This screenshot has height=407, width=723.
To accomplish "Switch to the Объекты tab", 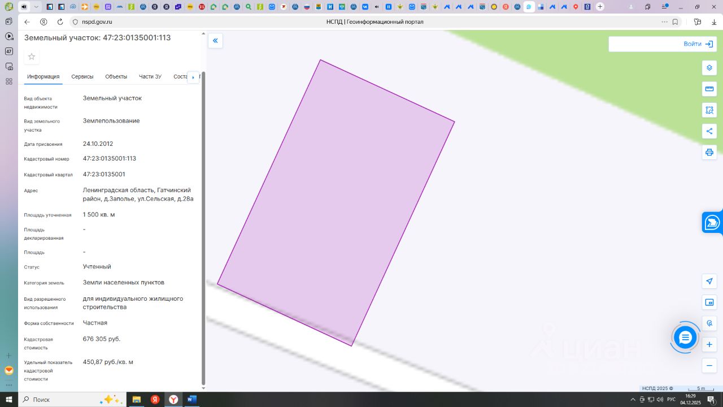I will point(116,77).
